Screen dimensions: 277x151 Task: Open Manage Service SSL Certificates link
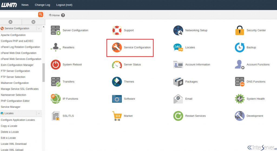coord(19,89)
